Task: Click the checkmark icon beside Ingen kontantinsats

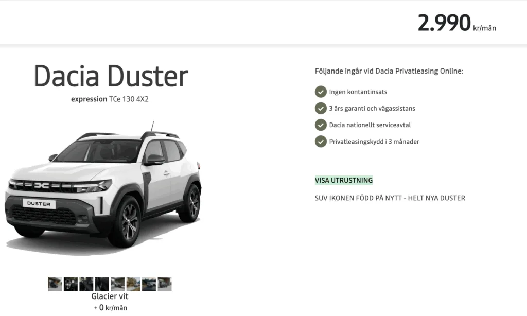Action: pyautogui.click(x=321, y=92)
